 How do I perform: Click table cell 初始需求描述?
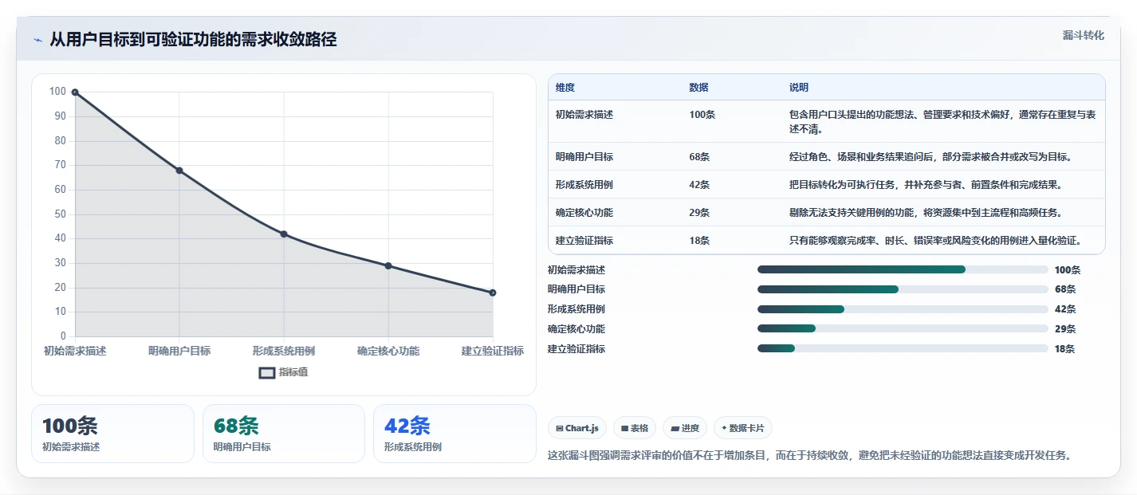click(x=584, y=115)
